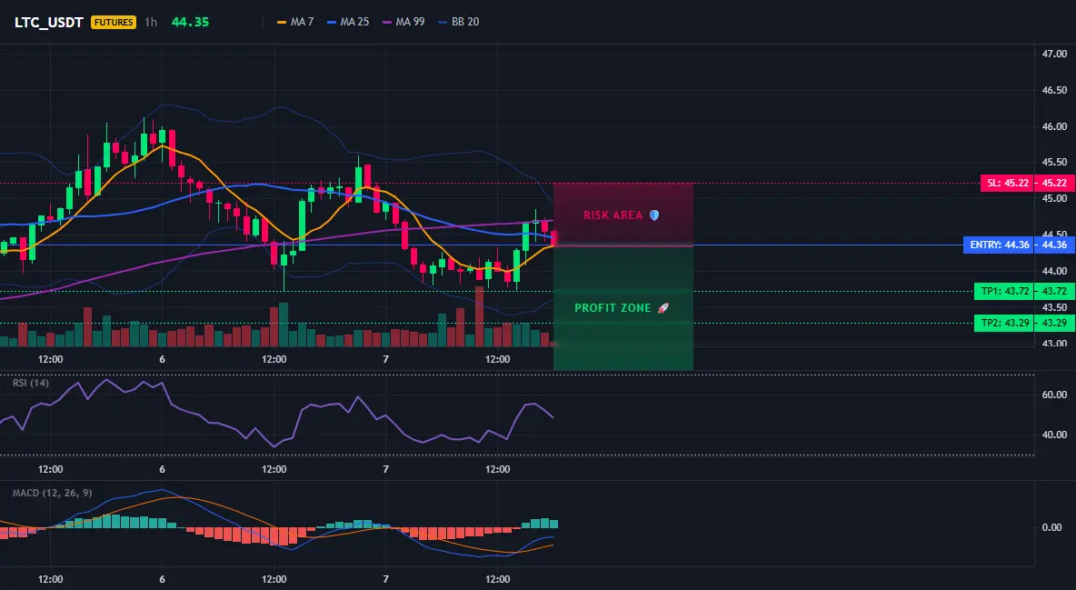Click the '6' date label on the price chart axis
The width and height of the screenshot is (1076, 590).
(162, 359)
